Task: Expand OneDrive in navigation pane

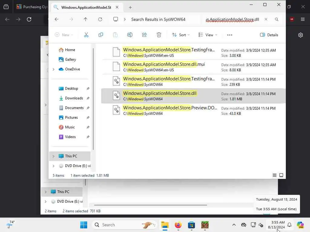Action: pyautogui.click(x=53, y=69)
